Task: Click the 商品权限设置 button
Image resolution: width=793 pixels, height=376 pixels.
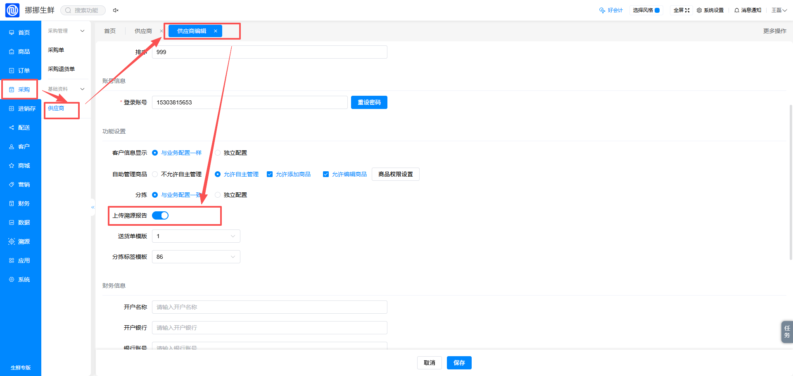Action: click(396, 174)
